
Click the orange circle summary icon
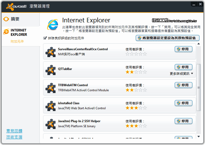[x=6, y=19]
